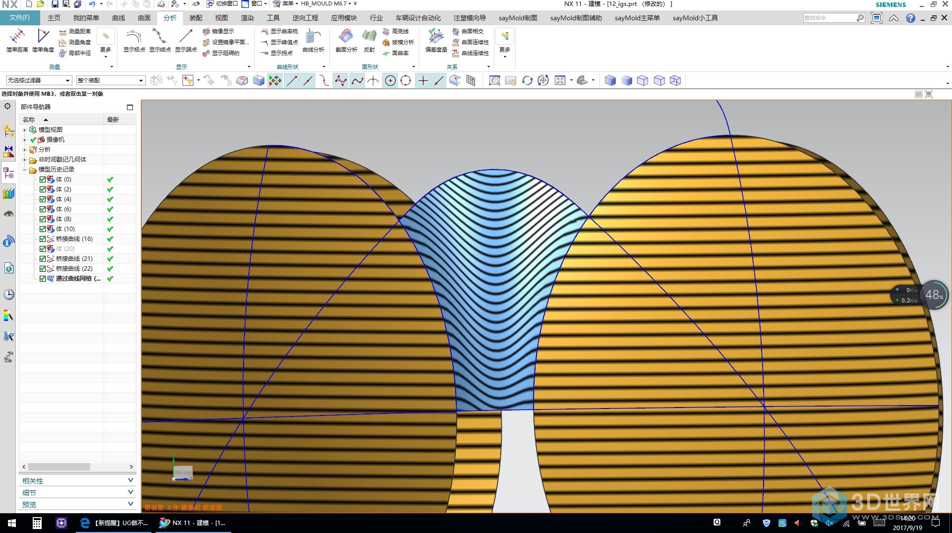Image resolution: width=952 pixels, height=533 pixels.
Task: Click 曲面连续性 surface continuity
Action: (x=470, y=42)
